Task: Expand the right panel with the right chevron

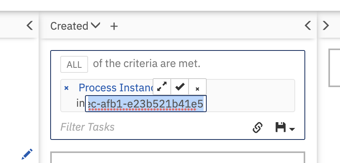Action: point(326,26)
